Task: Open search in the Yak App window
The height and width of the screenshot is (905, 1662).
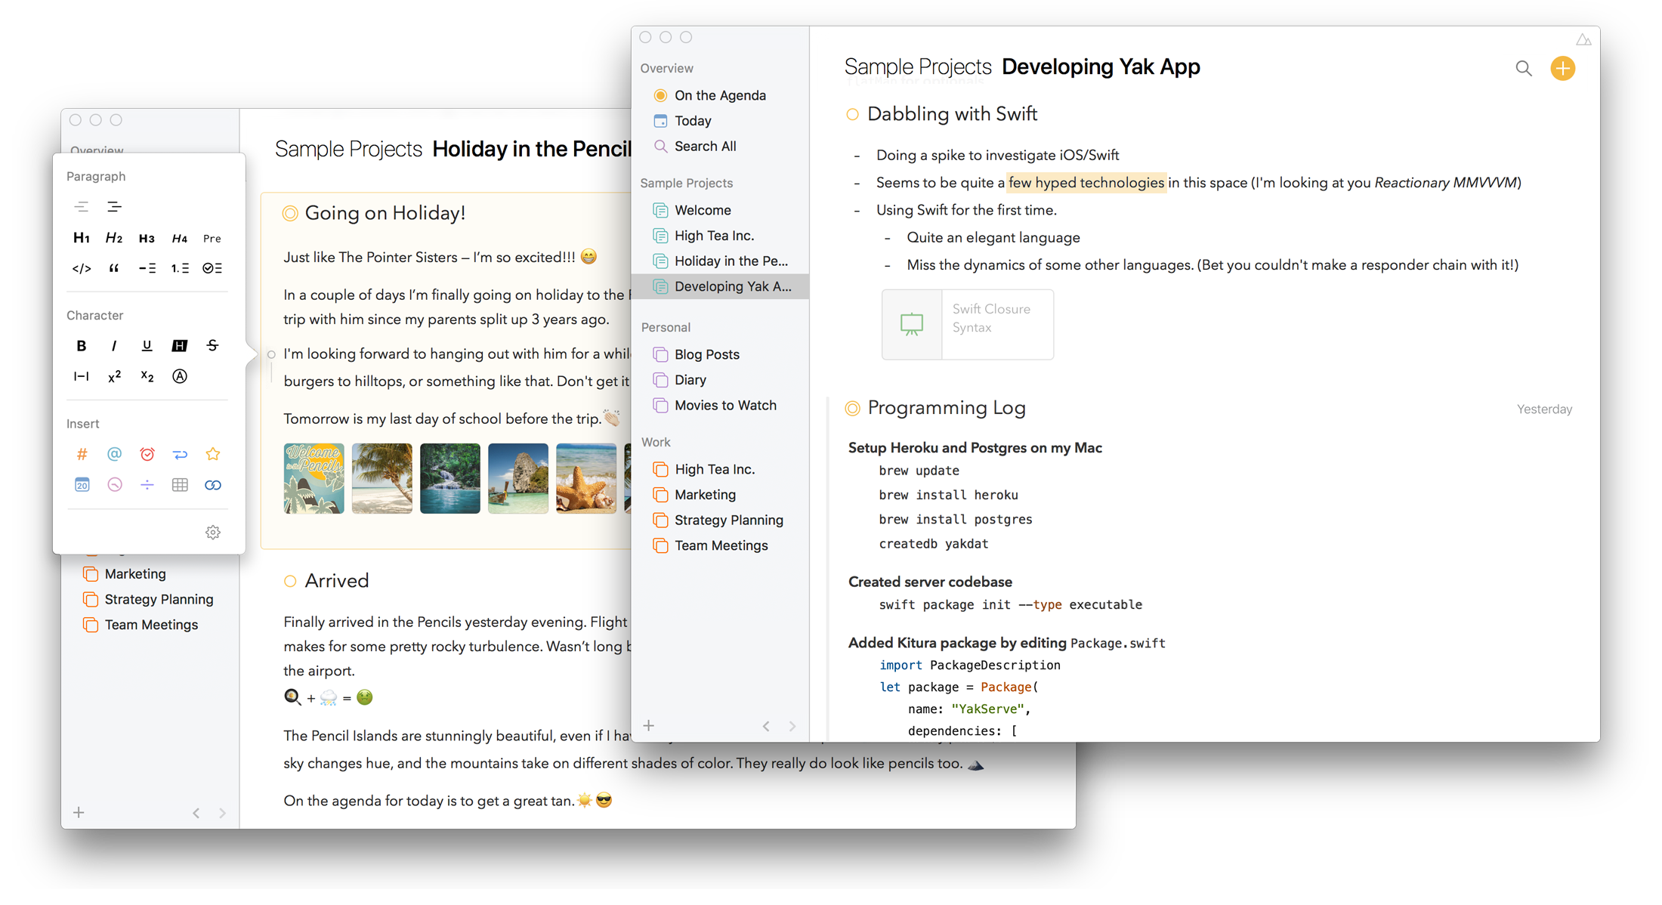Action: coord(1524,69)
